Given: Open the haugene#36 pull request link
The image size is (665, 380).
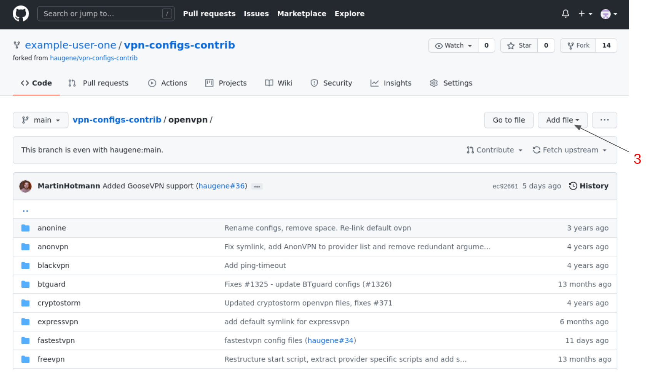Looking at the screenshot, I should coord(222,186).
